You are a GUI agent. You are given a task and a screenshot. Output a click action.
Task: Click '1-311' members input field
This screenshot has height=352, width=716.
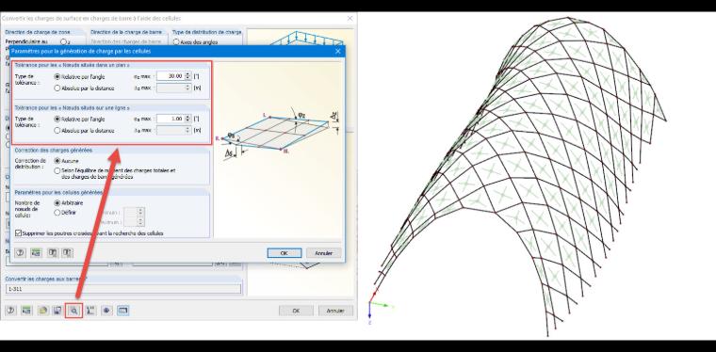[123, 289]
